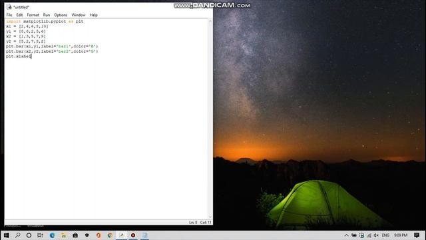Click the battery icon in system tray

click(x=353, y=235)
